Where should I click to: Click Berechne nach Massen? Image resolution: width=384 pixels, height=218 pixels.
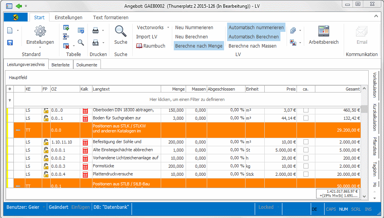pos(252,46)
